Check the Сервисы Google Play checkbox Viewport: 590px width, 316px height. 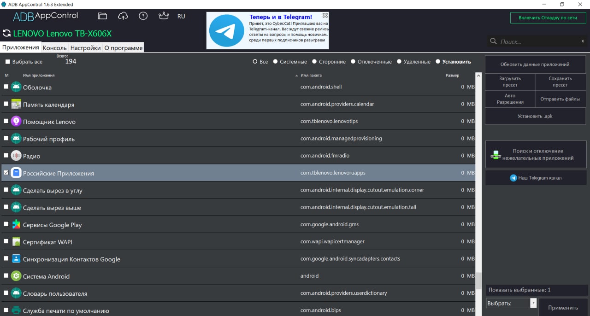(x=6, y=224)
